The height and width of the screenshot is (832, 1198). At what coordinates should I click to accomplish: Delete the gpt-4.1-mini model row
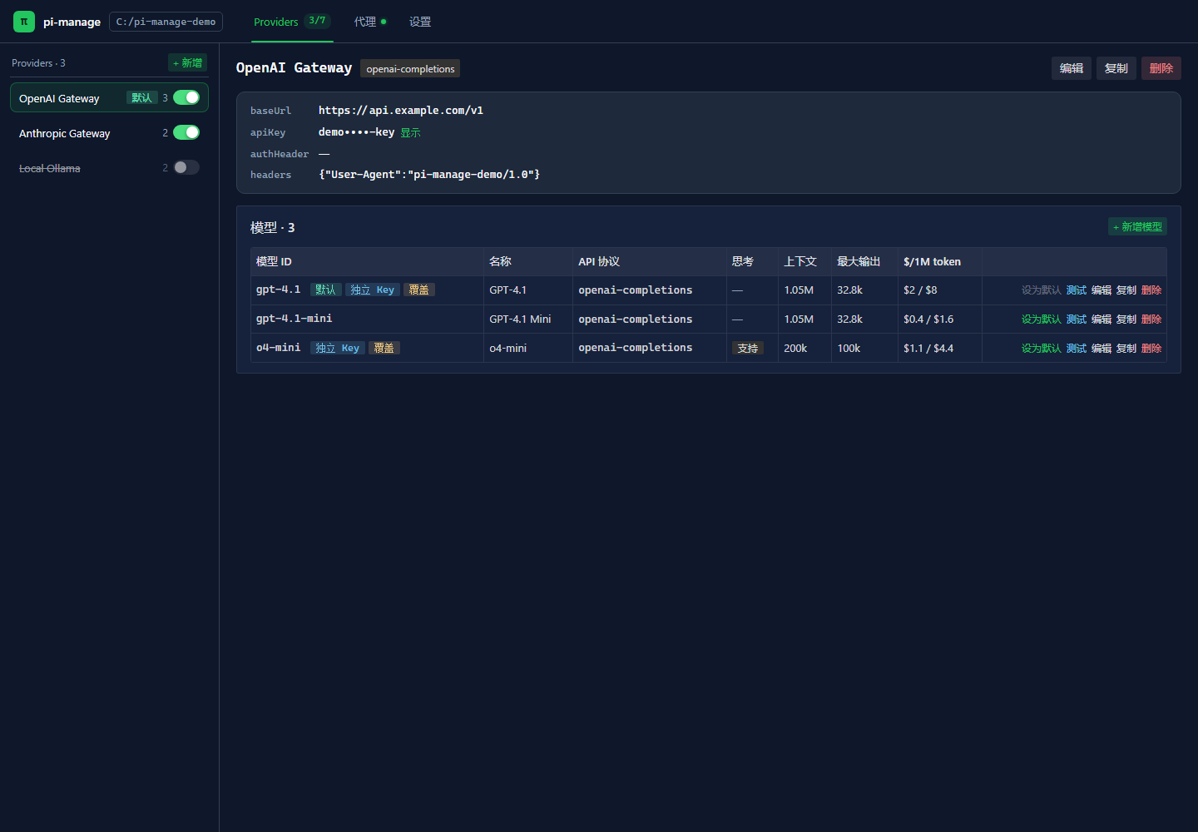click(1151, 319)
